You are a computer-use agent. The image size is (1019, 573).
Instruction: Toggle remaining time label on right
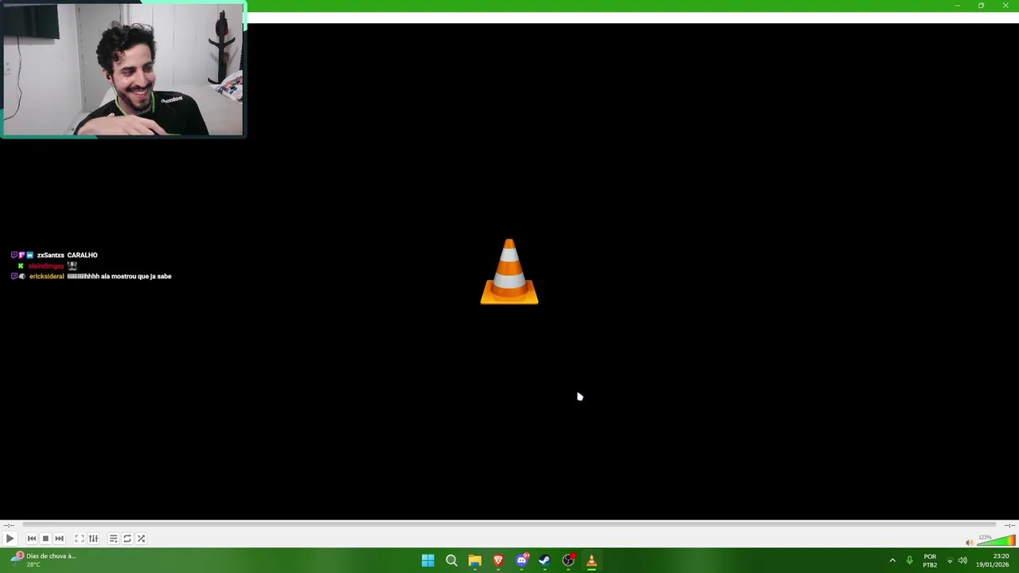click(x=1009, y=525)
